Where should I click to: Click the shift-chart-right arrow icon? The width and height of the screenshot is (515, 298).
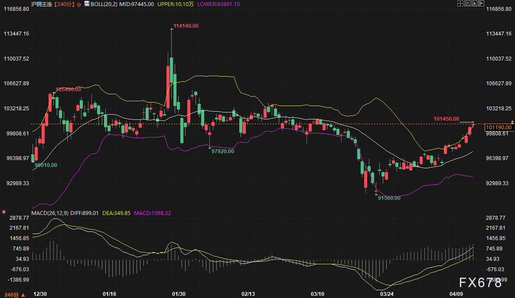click(482, 3)
